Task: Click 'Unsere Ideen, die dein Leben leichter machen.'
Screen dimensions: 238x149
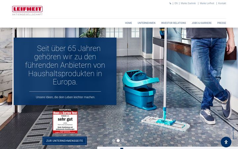Action: click(65, 97)
